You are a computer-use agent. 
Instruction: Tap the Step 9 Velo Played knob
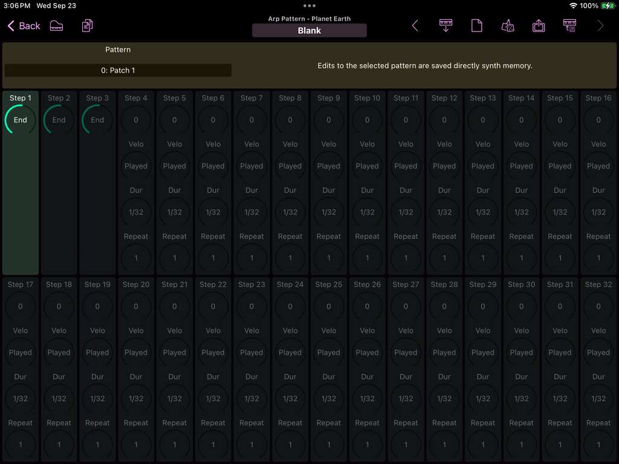click(x=328, y=166)
